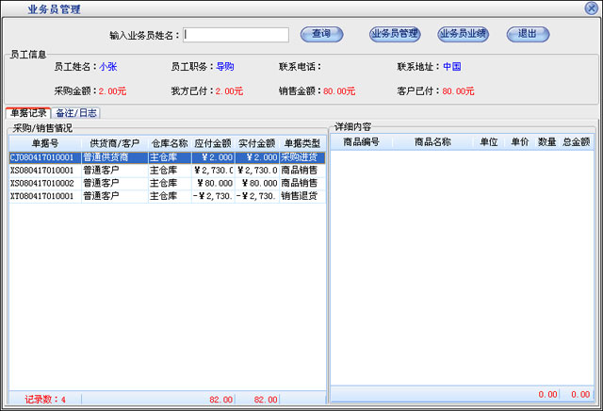Click the 记录数：4 footer text
Viewport: 603px width, 411px height.
[45, 400]
